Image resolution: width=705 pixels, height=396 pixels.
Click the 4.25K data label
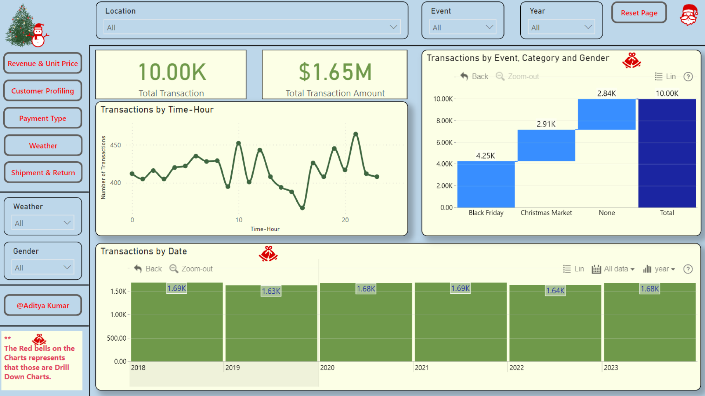tap(485, 156)
